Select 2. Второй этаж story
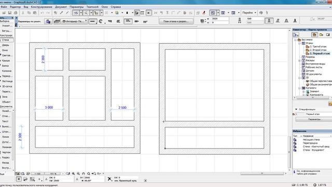This screenshot has height=187, width=332. point(318,50)
